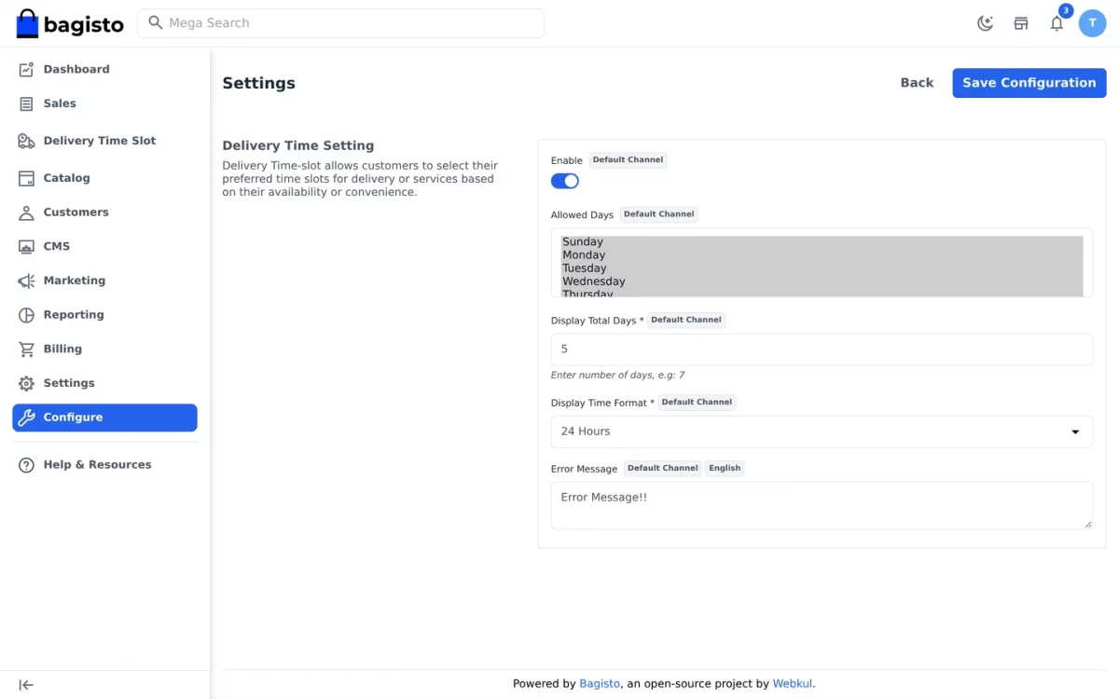Image resolution: width=1119 pixels, height=699 pixels.
Task: Open the Reporting menu item
Action: click(x=104, y=315)
